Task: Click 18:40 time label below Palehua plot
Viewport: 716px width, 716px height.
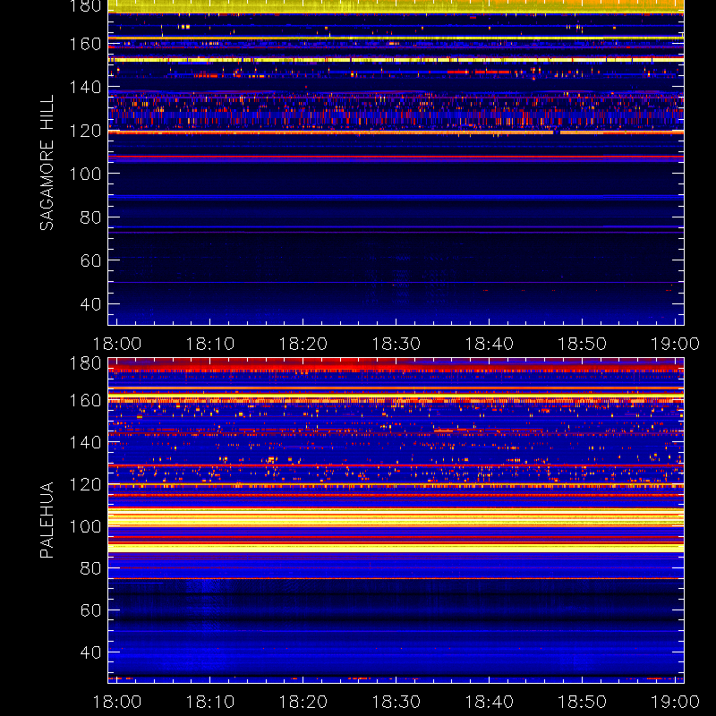Action: point(490,702)
